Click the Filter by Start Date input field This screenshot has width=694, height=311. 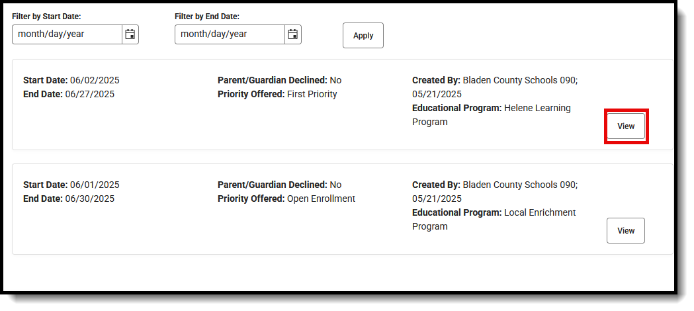67,34
